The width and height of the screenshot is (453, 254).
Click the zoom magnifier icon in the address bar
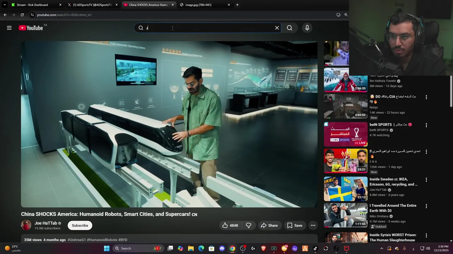tap(346, 15)
